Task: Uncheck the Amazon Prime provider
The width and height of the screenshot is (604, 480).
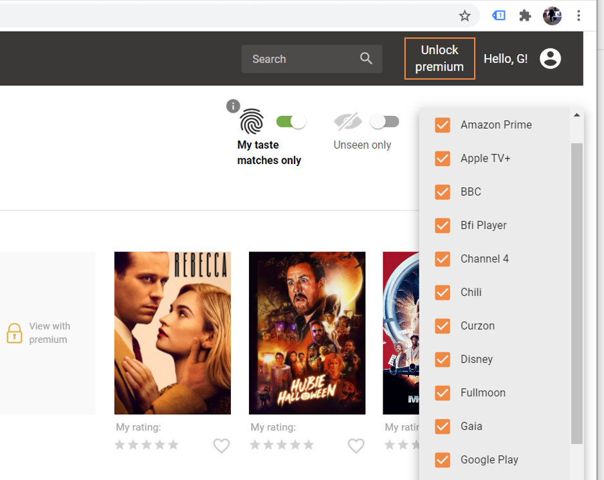Action: [442, 125]
